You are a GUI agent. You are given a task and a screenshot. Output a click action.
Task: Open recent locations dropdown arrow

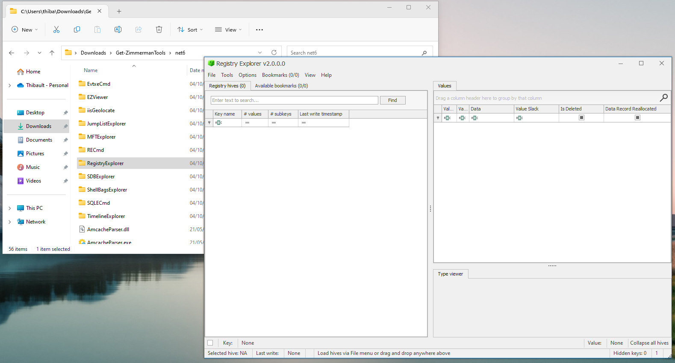[39, 53]
